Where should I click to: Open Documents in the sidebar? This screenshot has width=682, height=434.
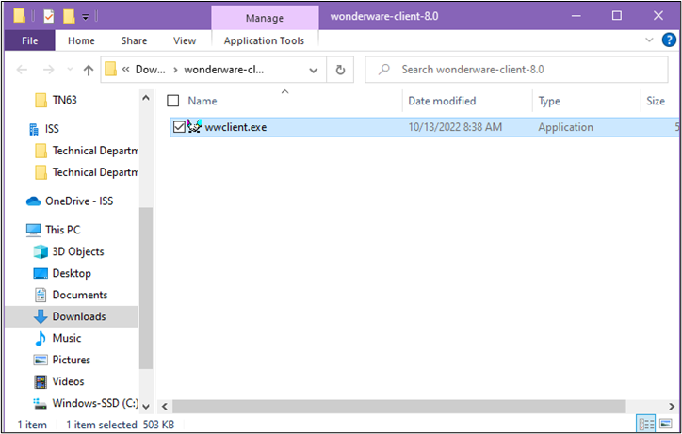click(79, 295)
